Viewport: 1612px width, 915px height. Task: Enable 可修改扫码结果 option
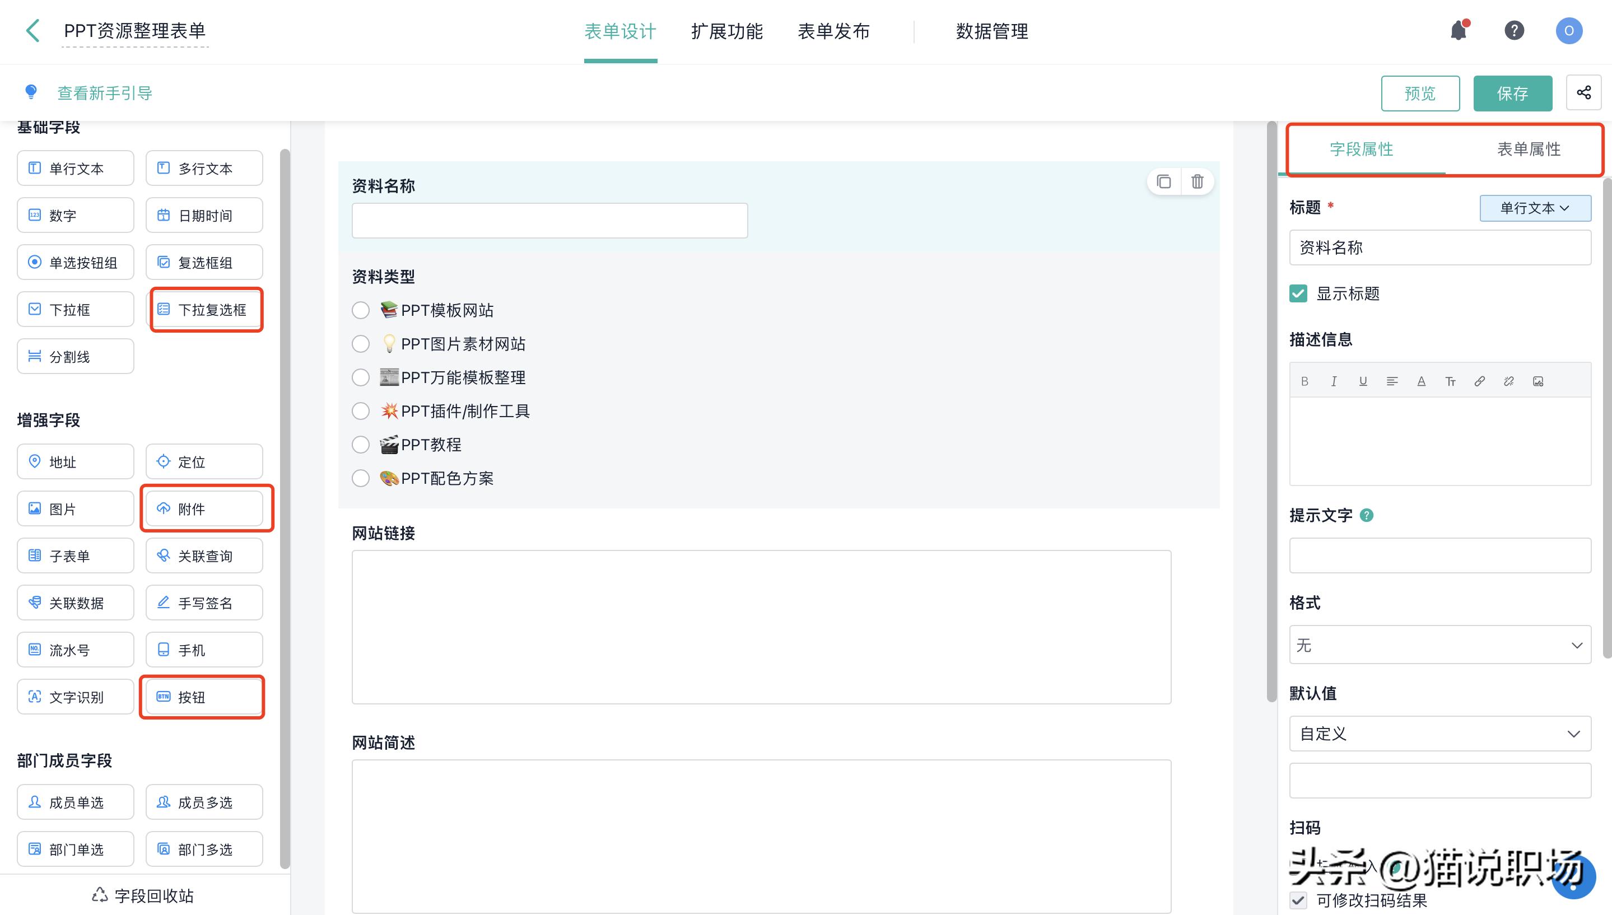(x=1298, y=900)
